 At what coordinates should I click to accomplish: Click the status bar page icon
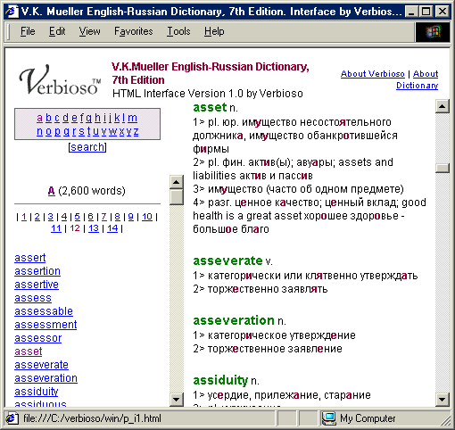pyautogui.click(x=12, y=418)
